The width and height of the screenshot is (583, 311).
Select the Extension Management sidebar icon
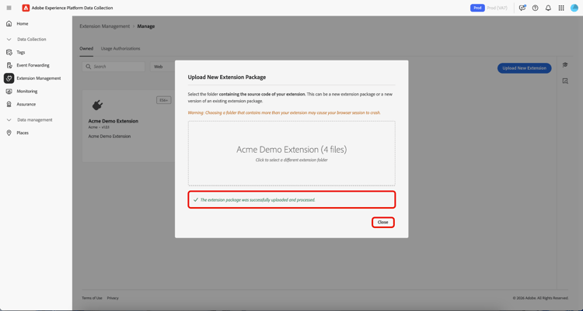coord(9,78)
